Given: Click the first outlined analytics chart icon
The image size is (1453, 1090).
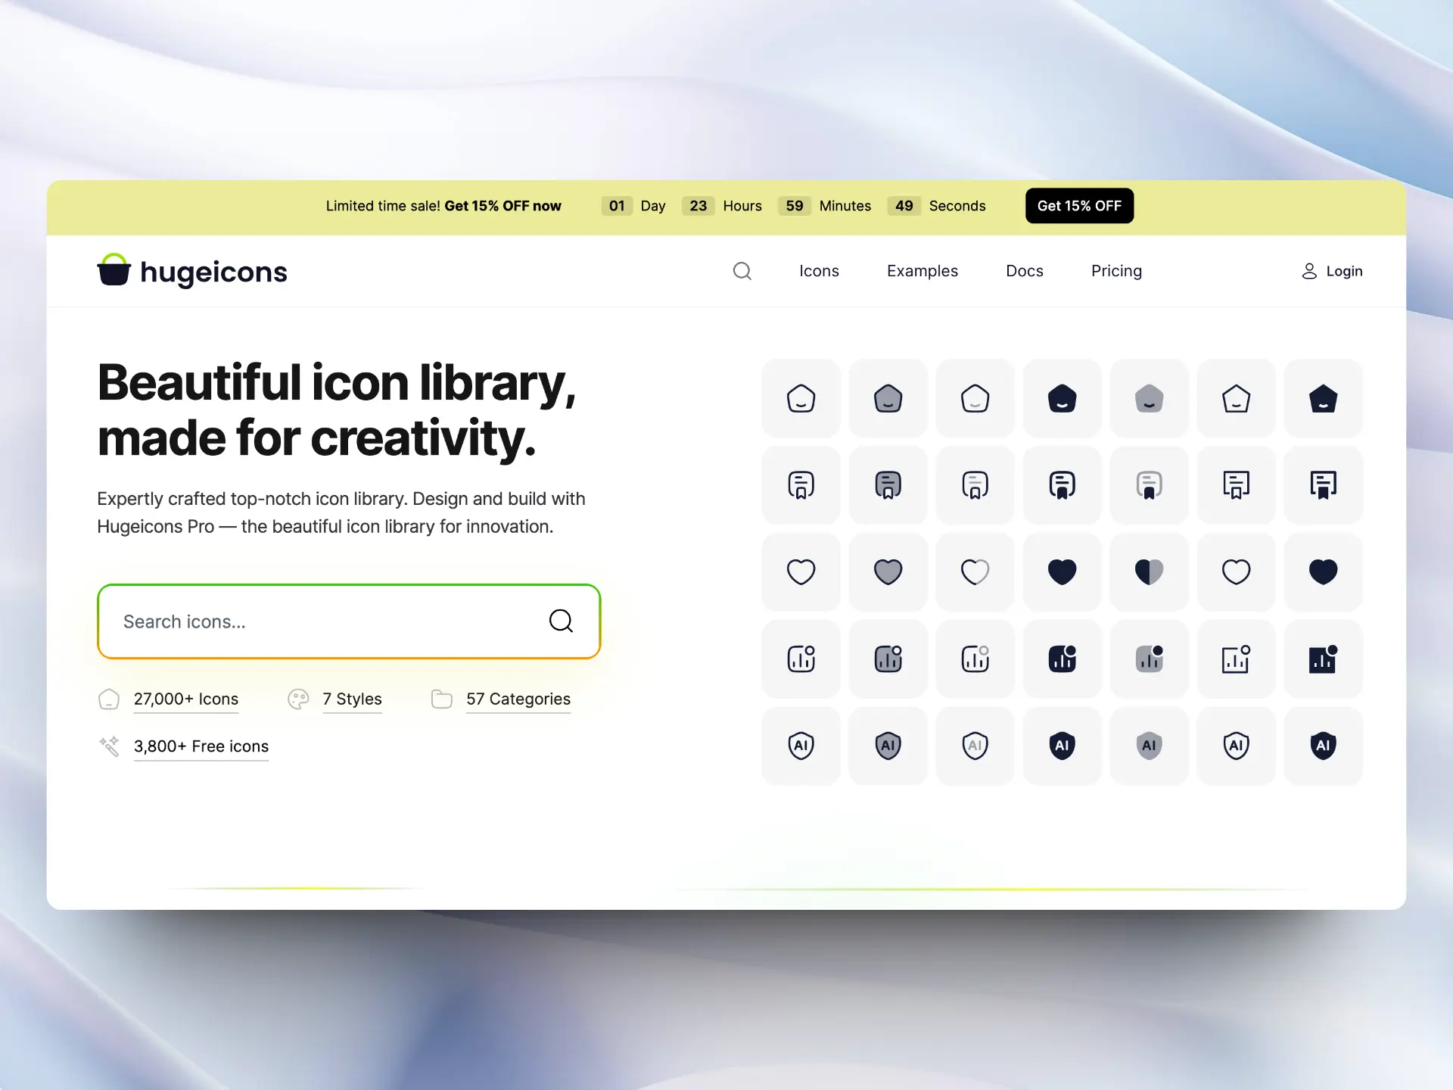Looking at the screenshot, I should tap(801, 659).
